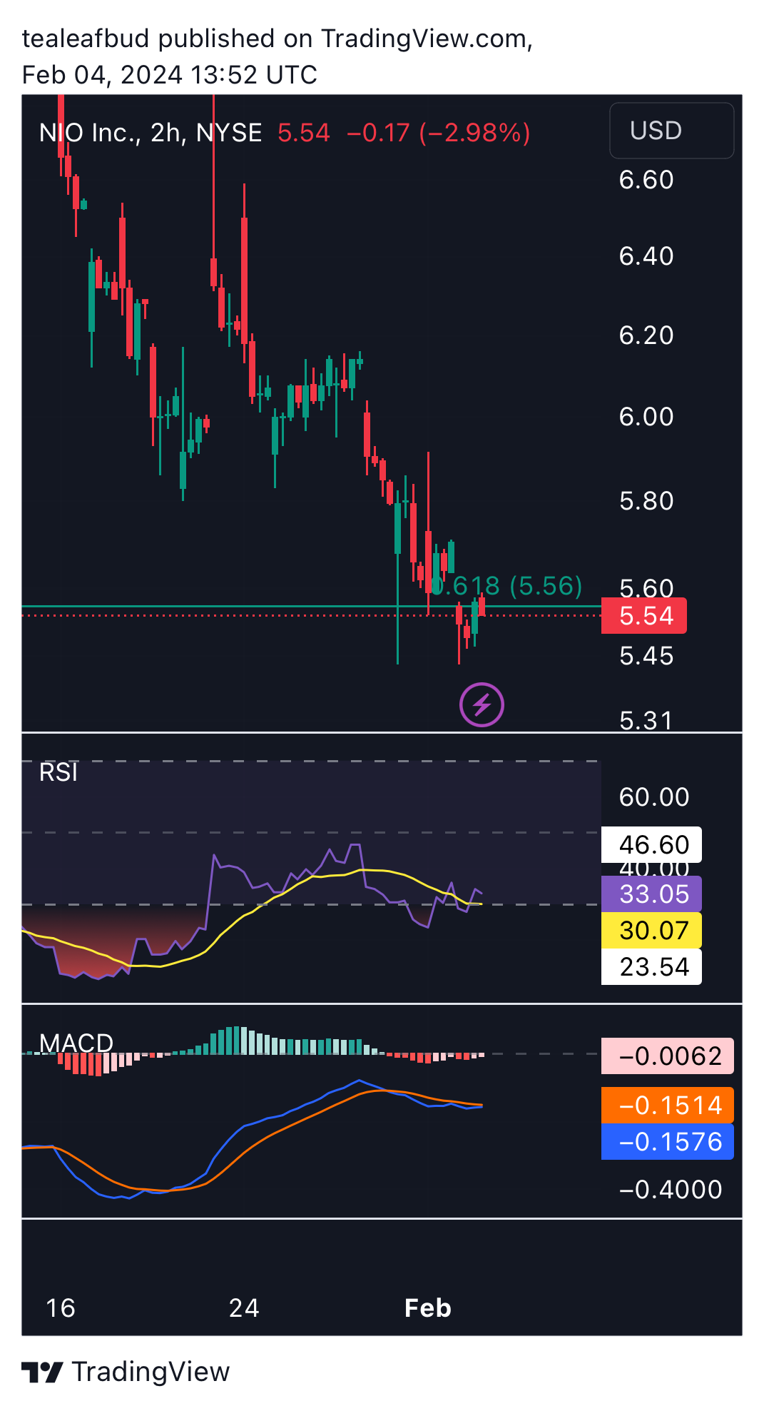Click the TradingView logo at bottom

(126, 1372)
